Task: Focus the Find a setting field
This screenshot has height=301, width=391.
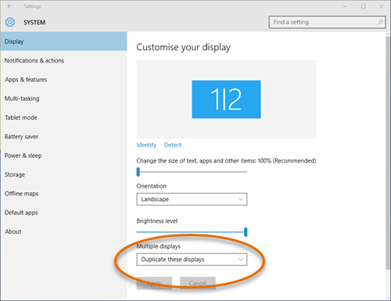Action: (327, 22)
